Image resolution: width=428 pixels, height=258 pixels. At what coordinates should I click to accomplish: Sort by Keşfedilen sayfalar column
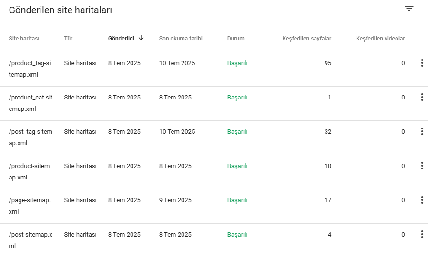click(x=307, y=39)
